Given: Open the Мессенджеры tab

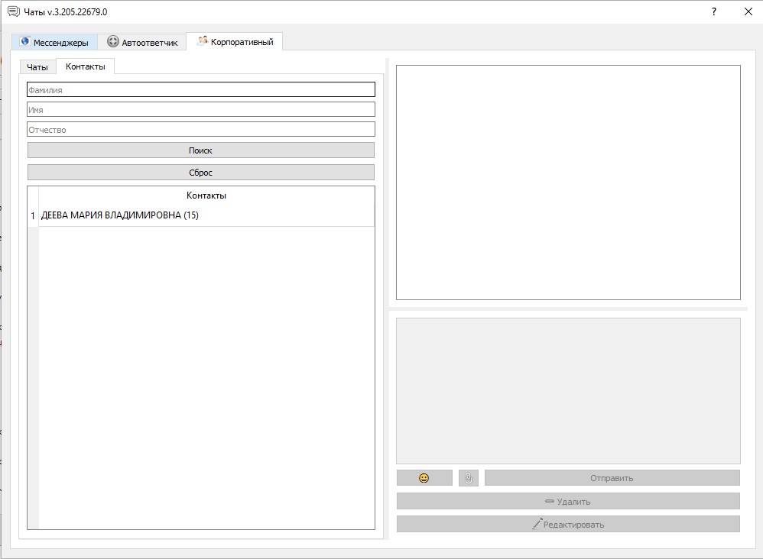Looking at the screenshot, I should point(54,42).
